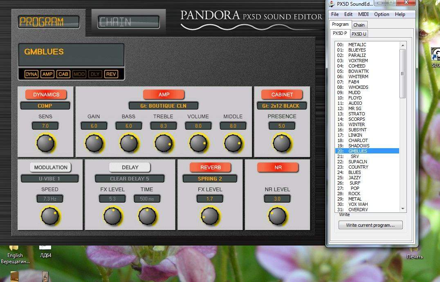Click the DYNA effect indicator icon
This screenshot has width=440, height=282.
click(x=31, y=74)
